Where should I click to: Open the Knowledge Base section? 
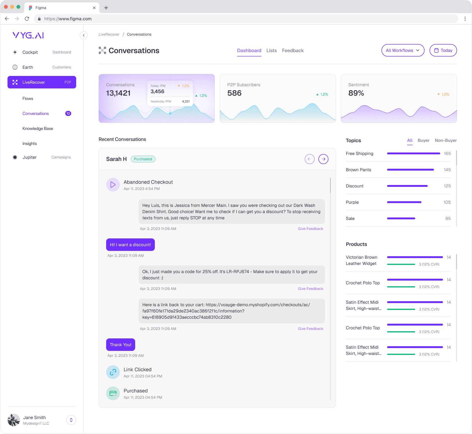click(x=38, y=128)
